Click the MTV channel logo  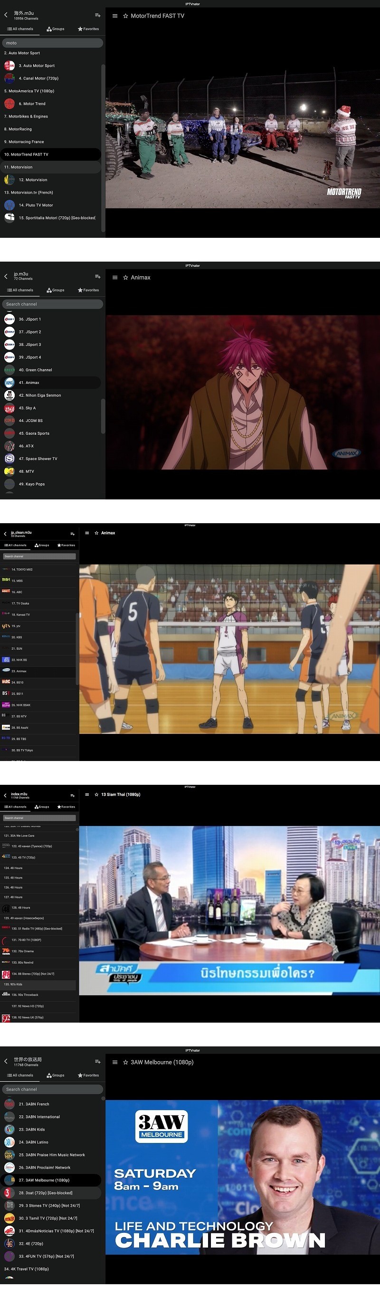point(9,471)
